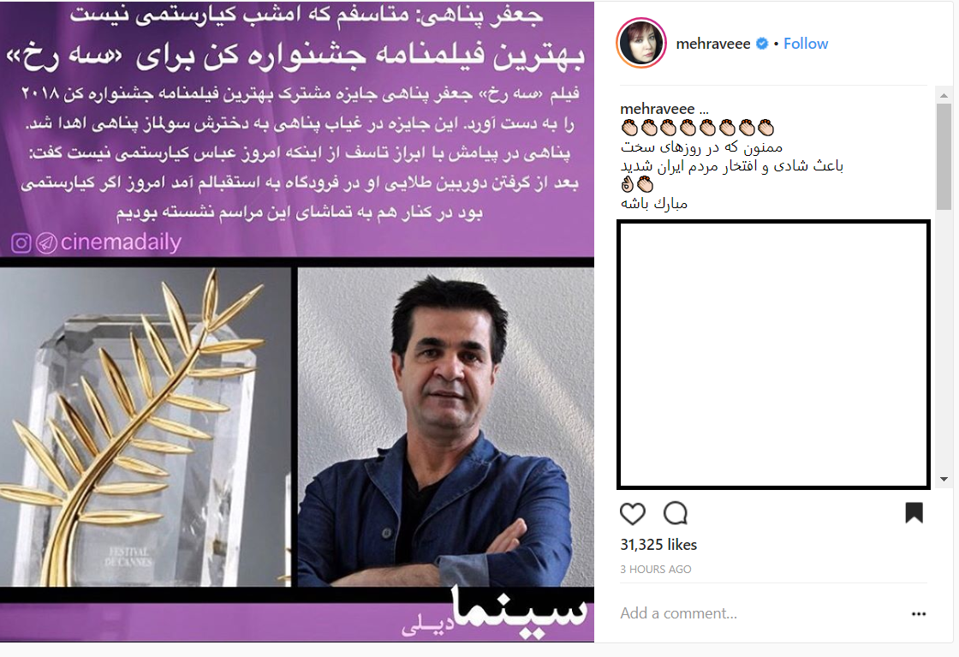Open more options three-dot menu

[919, 613]
